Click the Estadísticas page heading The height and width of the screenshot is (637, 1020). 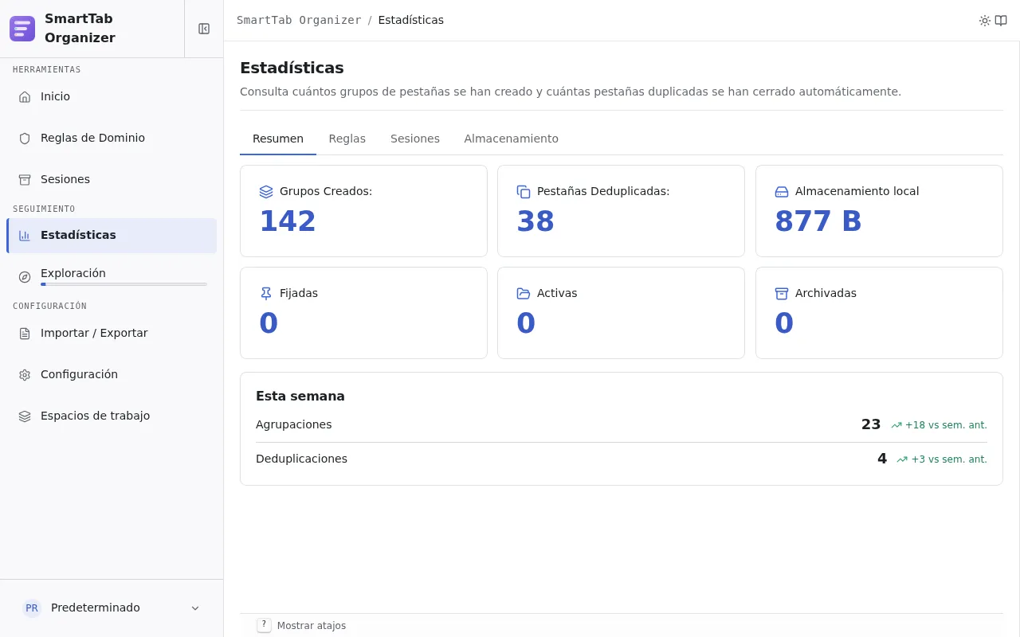[292, 68]
